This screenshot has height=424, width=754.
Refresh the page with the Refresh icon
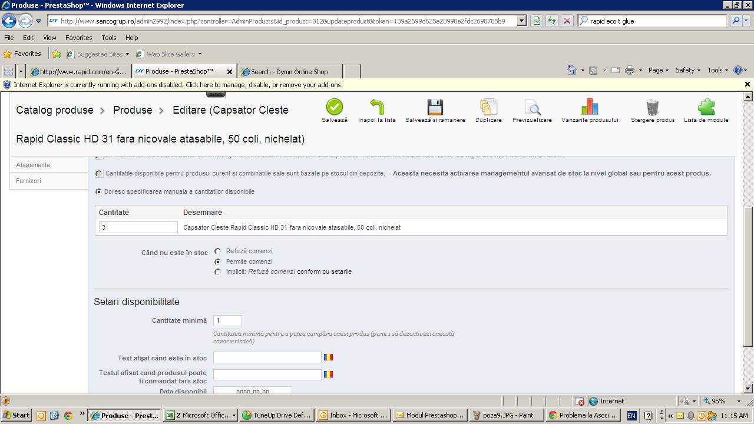pyautogui.click(x=552, y=21)
